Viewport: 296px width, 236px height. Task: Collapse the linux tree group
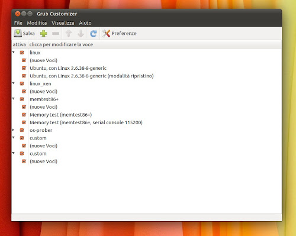(x=14, y=52)
